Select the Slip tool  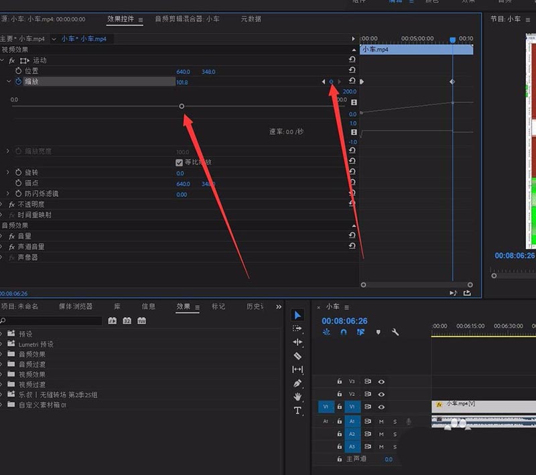click(297, 369)
